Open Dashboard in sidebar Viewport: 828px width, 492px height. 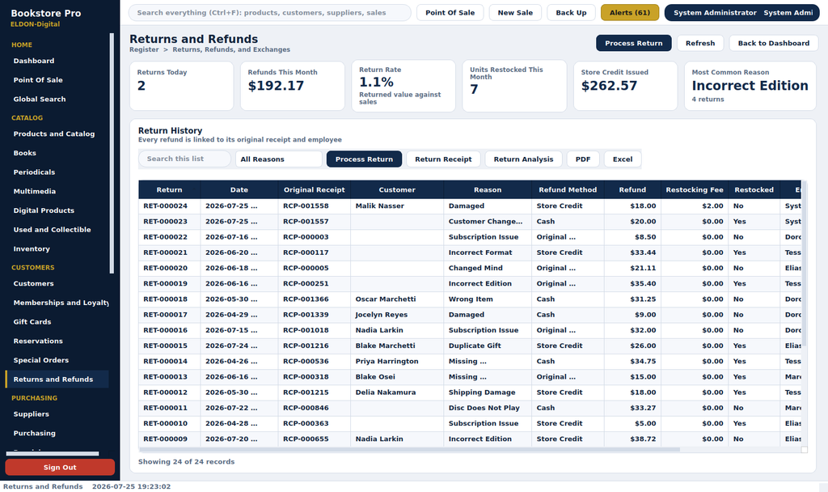[x=57, y=61]
